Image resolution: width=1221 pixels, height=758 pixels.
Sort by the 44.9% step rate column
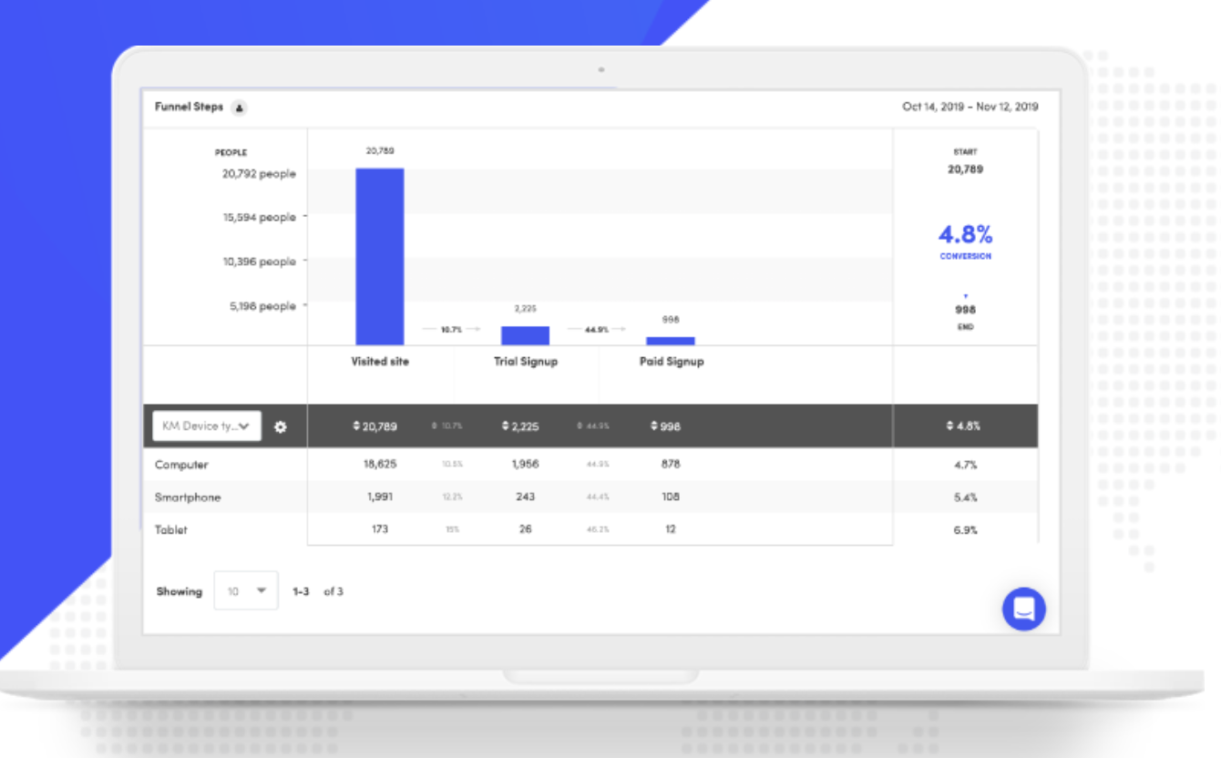coord(593,426)
